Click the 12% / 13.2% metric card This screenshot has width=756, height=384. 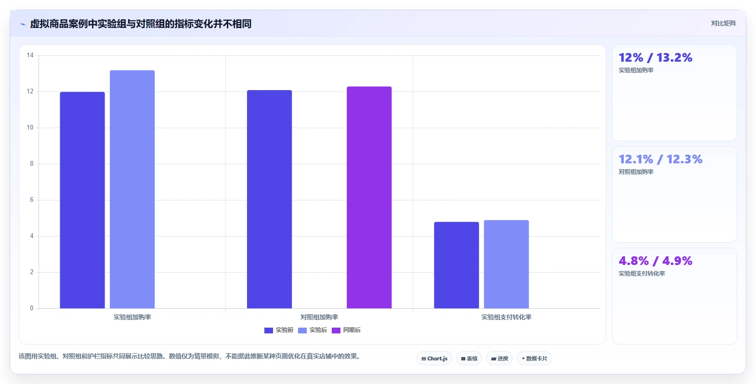click(674, 93)
